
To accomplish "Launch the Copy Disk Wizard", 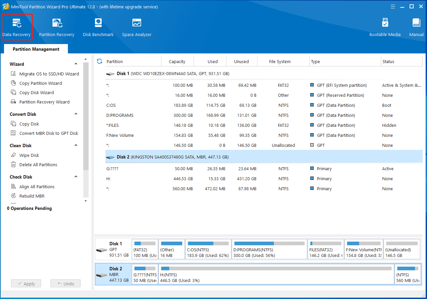I will pyautogui.click(x=32, y=92).
